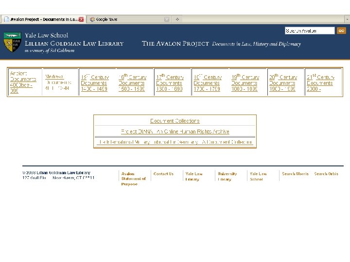Open Medieval Documents link
Viewport: 350px width, 262px height.
pyautogui.click(x=58, y=82)
